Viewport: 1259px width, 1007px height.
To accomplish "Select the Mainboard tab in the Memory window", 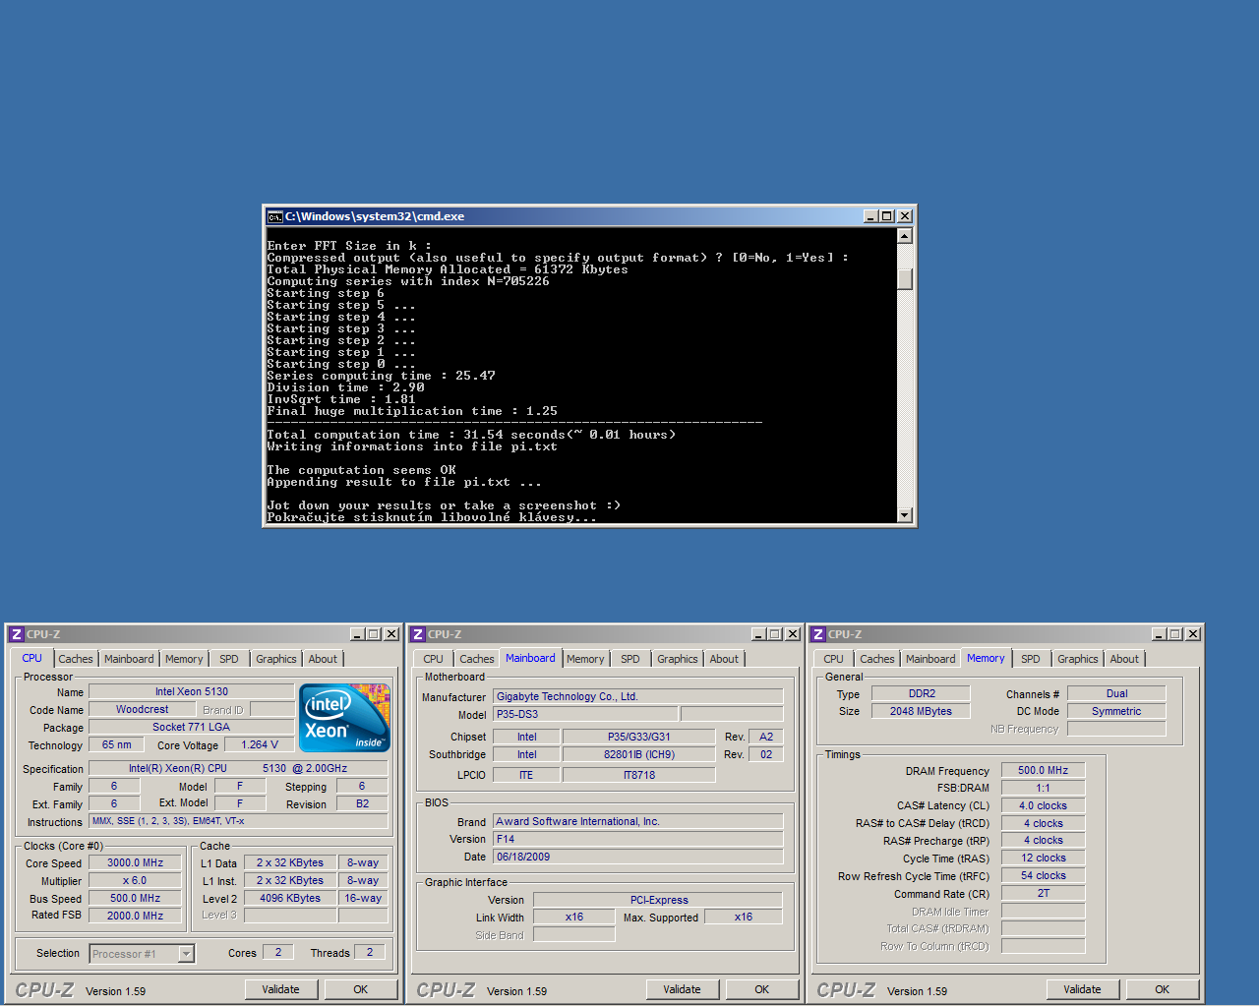I will pos(930,659).
